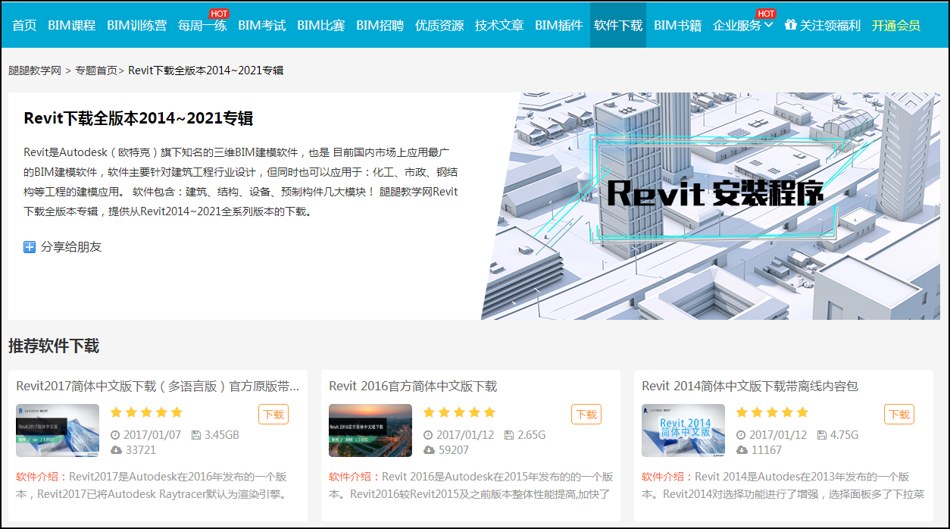Screen dimensions: 950x529
Task: Click Revit 2016 card thumbnail image
Action: click(370, 430)
